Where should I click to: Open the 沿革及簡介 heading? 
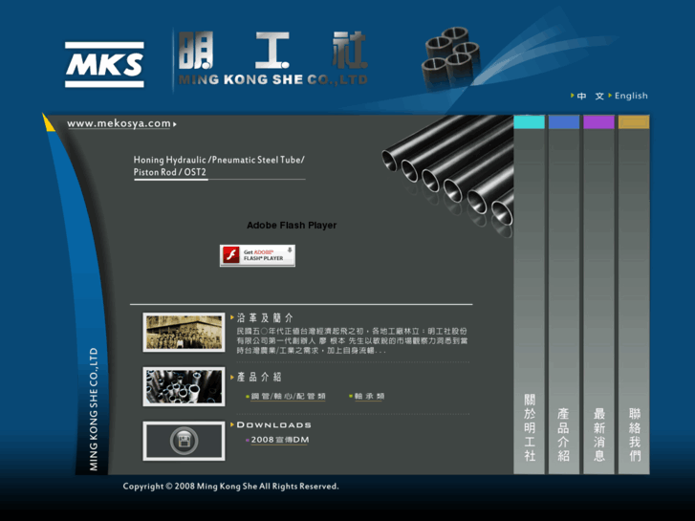pyautogui.click(x=265, y=318)
